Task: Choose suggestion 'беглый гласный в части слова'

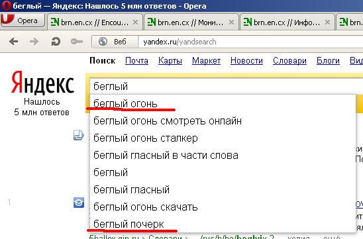Action: pos(223,155)
